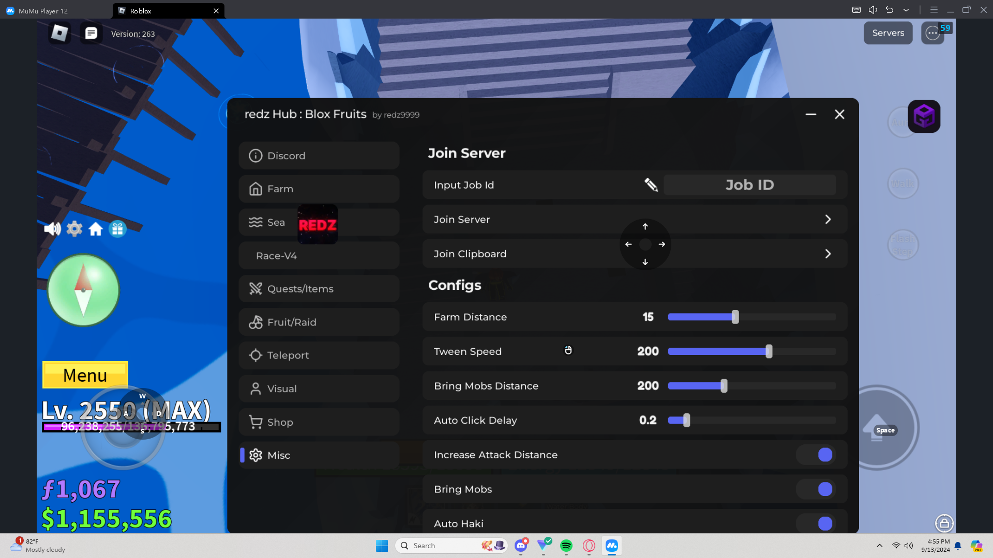This screenshot has width=993, height=558.
Task: Open the more options button showing 59
Action: [933, 33]
